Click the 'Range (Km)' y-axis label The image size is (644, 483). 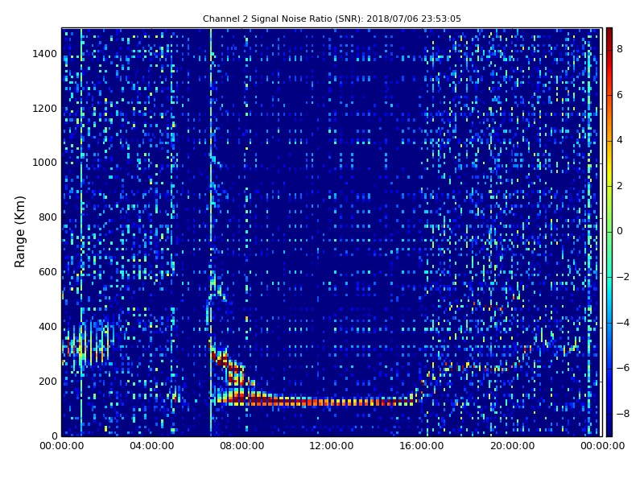[x=19, y=232]
